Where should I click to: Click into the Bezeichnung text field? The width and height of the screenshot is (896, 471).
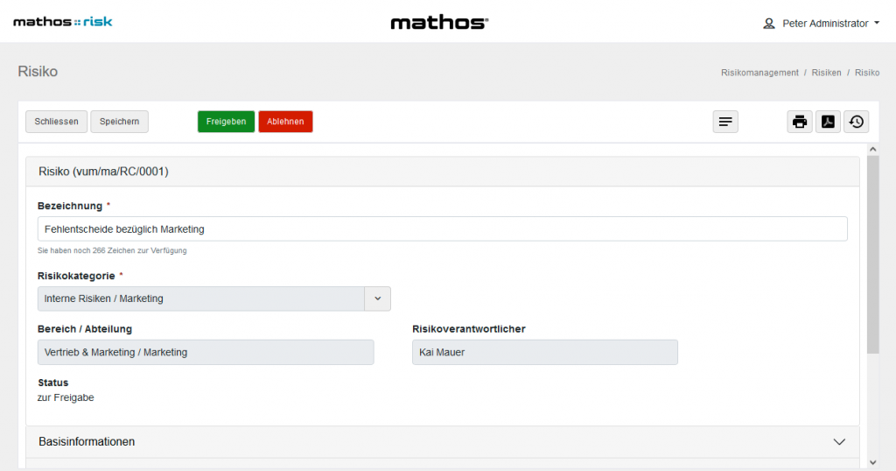(442, 229)
